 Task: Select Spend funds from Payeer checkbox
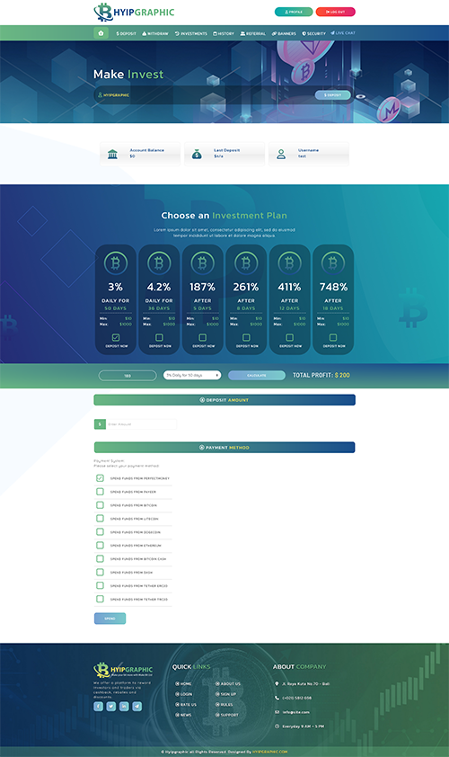click(100, 492)
